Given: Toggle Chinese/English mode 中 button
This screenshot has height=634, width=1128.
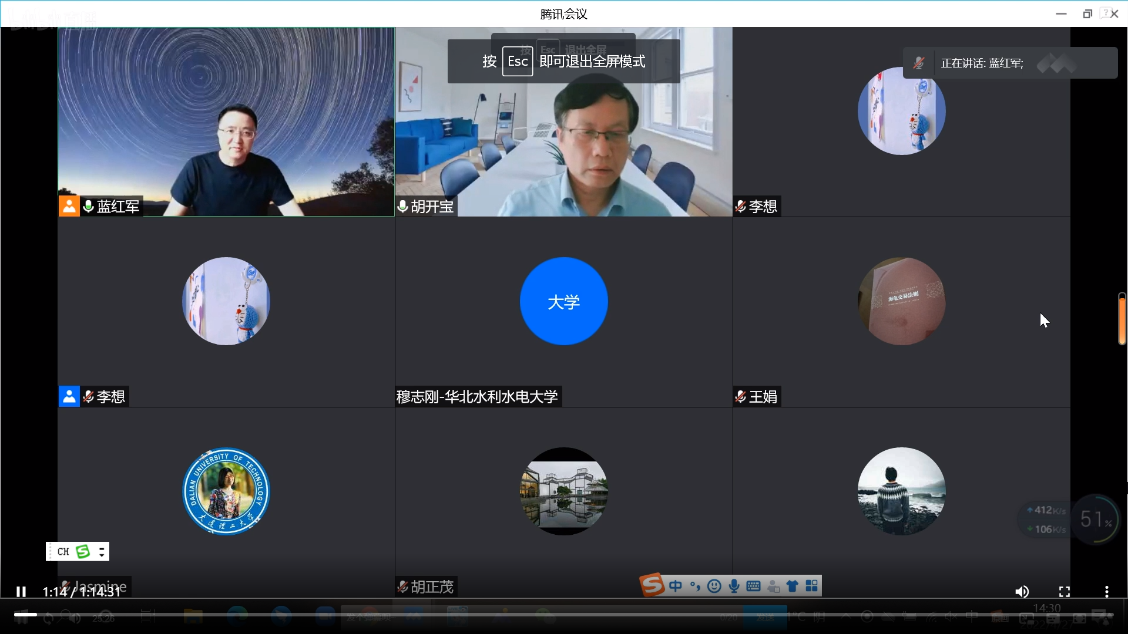Looking at the screenshot, I should coord(676,586).
